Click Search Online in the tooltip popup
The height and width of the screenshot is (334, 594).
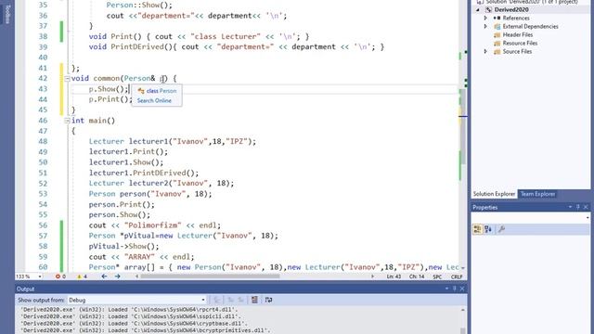pos(154,101)
